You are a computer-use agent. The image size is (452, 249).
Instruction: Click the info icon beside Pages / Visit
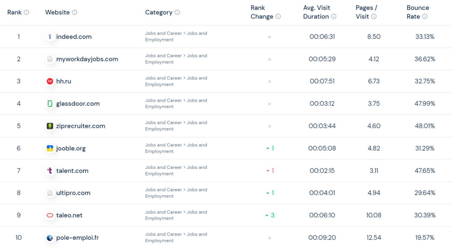[374, 16]
